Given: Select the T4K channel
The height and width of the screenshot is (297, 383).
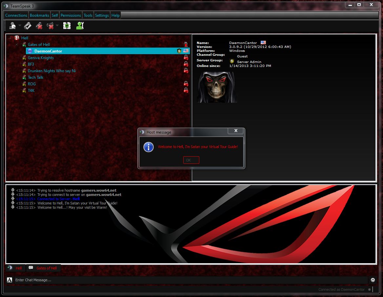Looking at the screenshot, I should [x=31, y=91].
